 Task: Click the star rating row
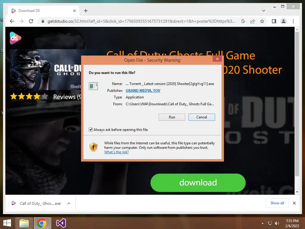(29, 96)
